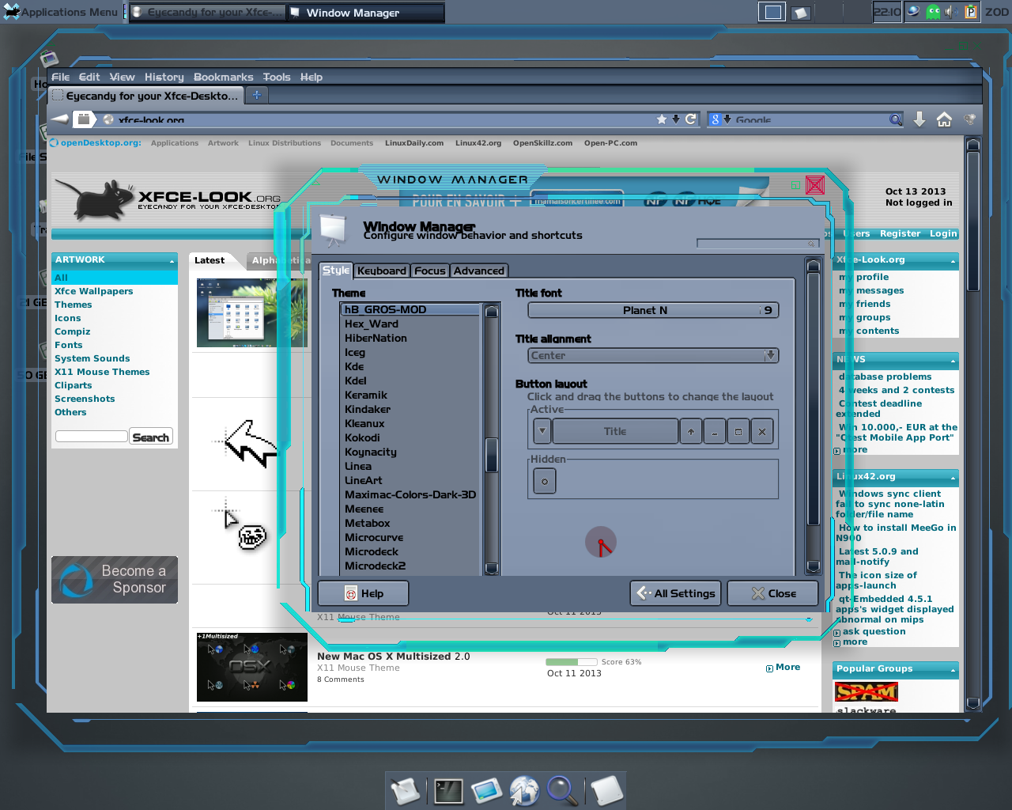Open the Title alignment Center dropdown
1012x810 pixels.
coord(653,355)
